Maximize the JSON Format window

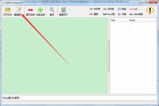(147, 2)
